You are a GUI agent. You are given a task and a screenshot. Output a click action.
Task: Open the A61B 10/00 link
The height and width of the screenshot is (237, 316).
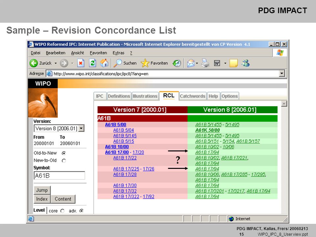click(117, 147)
